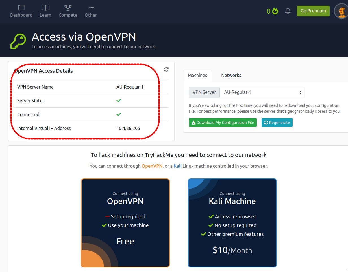Click AU-Regular-1 in access details
This screenshot has height=272, width=348.
coord(130,87)
